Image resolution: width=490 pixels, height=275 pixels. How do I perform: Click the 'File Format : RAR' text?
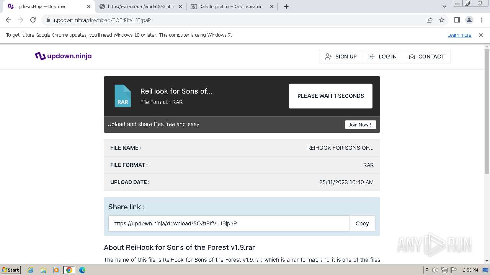[x=162, y=102]
